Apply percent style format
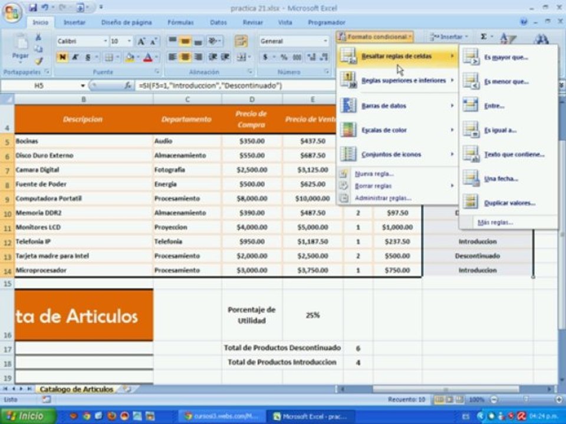This screenshot has height=424, width=566. tap(284, 57)
